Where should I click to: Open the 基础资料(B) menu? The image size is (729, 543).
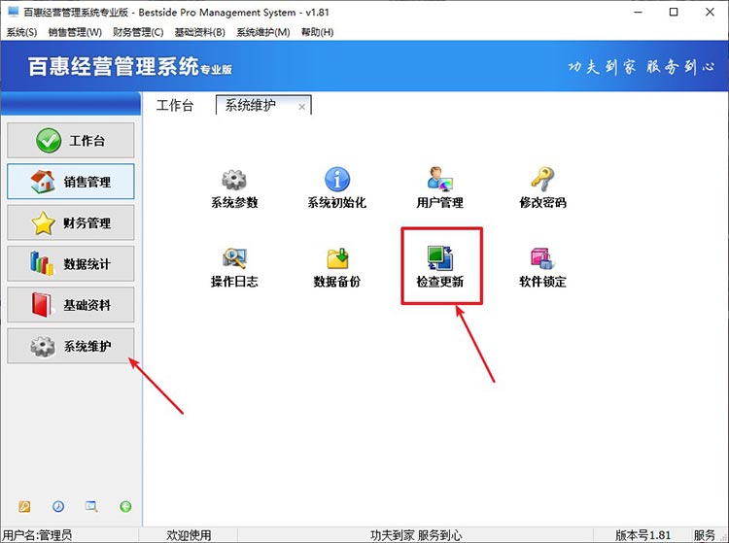pos(200,32)
